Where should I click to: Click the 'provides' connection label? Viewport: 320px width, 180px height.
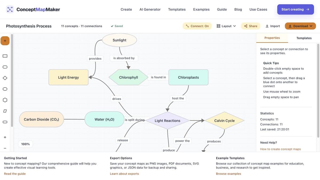95,59
